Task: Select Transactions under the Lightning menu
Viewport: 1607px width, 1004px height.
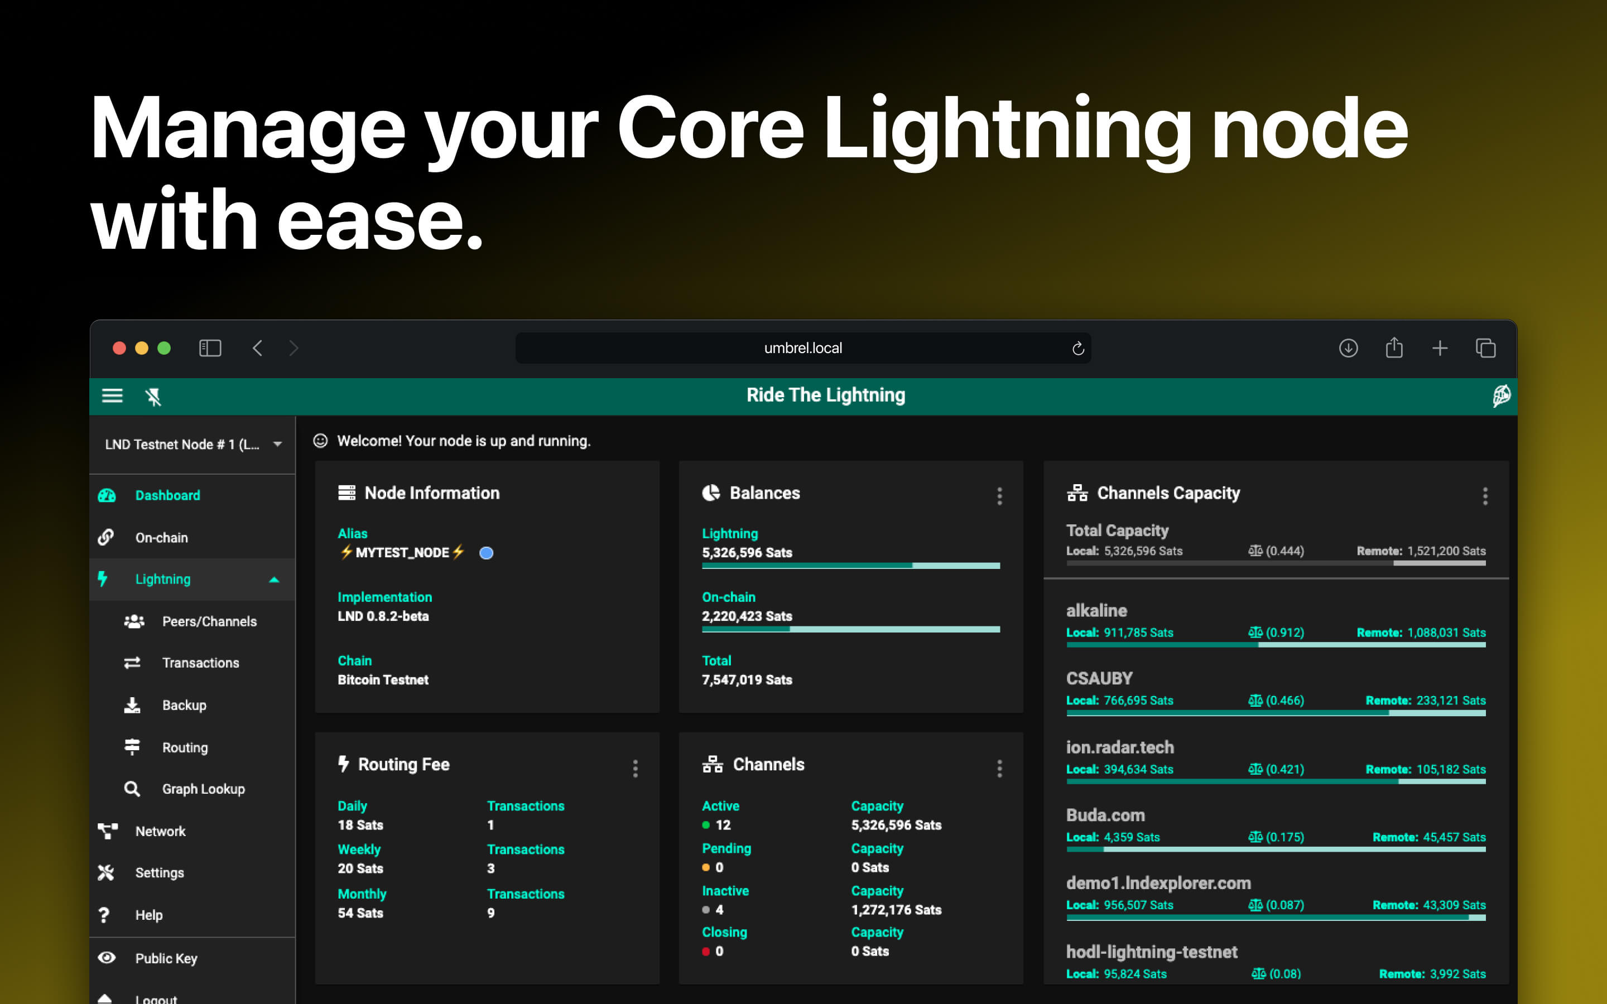Action: [200, 663]
